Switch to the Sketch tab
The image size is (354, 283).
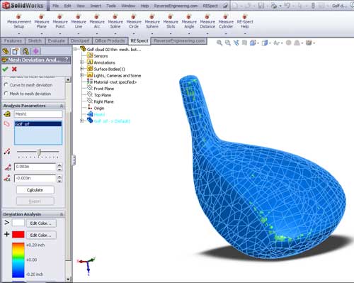click(x=35, y=40)
